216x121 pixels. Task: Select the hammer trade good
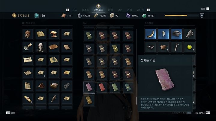[x=176, y=47]
